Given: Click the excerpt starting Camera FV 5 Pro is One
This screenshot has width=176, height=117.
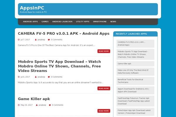Looking at the screenshot, I should [56, 45].
